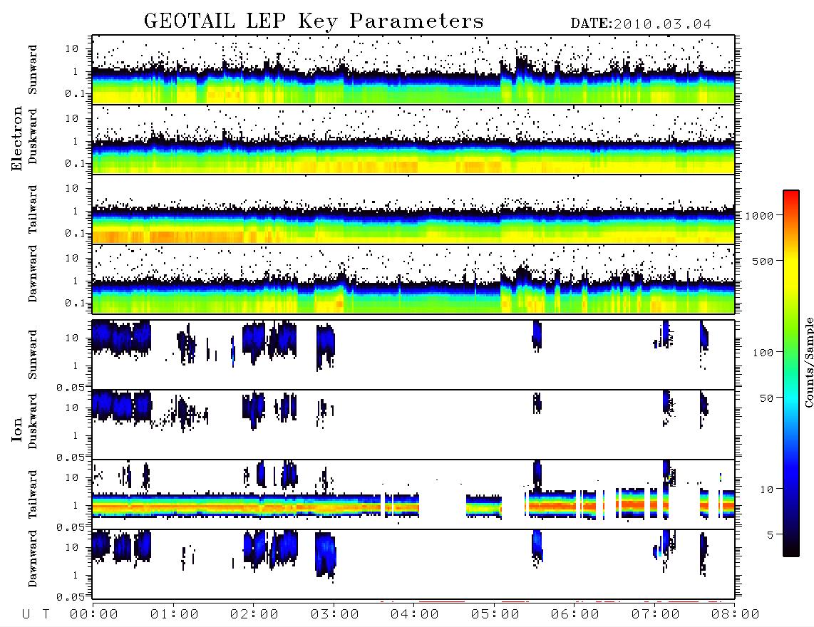The width and height of the screenshot is (814, 627).
Task: Select the '07:00' time tick label
Action: pyautogui.click(x=656, y=615)
